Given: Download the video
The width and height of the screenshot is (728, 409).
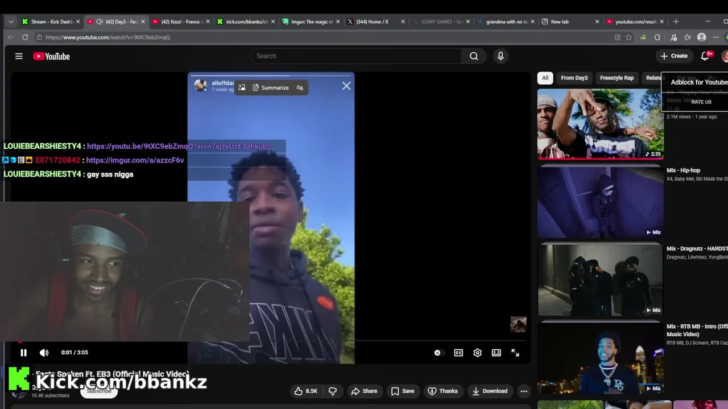Looking at the screenshot, I should [489, 391].
